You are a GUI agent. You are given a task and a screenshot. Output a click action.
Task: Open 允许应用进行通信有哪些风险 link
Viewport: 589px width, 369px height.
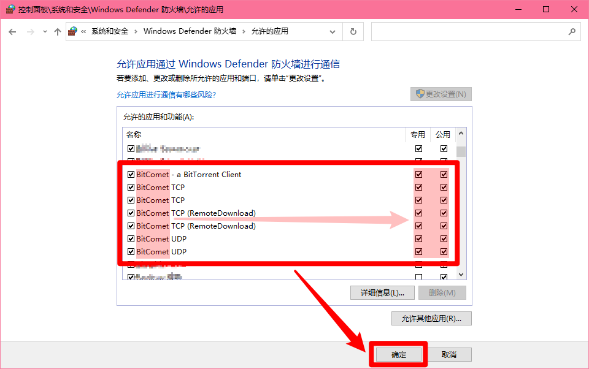(166, 94)
